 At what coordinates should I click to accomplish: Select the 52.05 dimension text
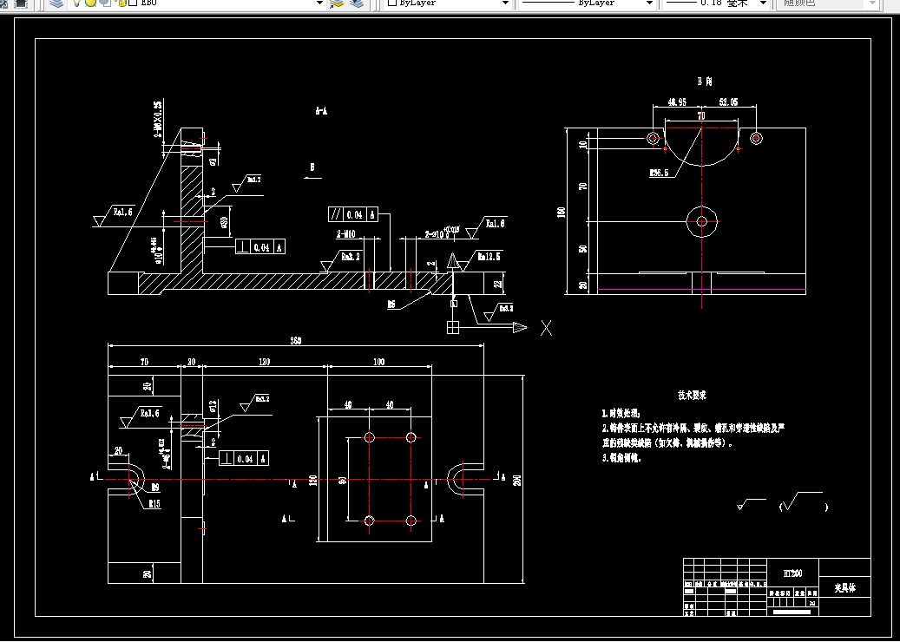728,102
